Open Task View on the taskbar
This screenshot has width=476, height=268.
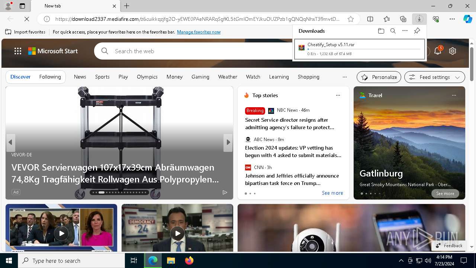tap(134, 261)
